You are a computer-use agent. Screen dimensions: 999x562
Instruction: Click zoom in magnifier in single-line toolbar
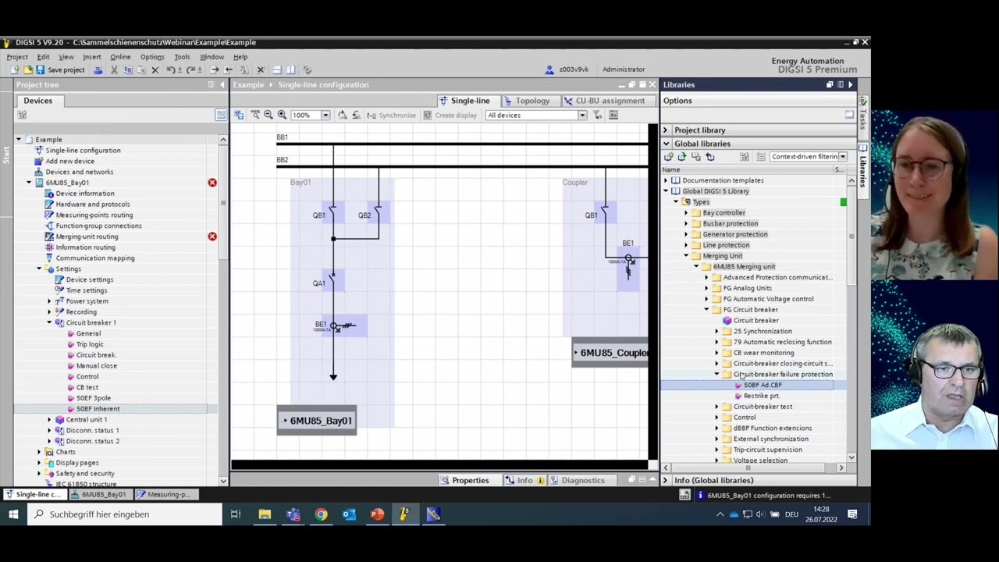click(x=282, y=115)
